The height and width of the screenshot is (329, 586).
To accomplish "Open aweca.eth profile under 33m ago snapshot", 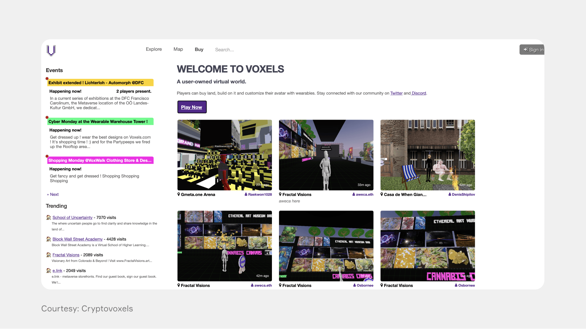I will 364,195.
